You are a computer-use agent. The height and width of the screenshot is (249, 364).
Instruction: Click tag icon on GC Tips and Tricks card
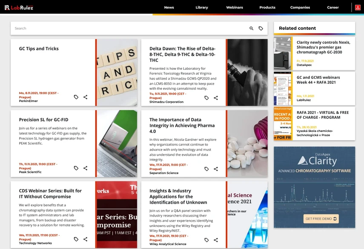tap(76, 97)
